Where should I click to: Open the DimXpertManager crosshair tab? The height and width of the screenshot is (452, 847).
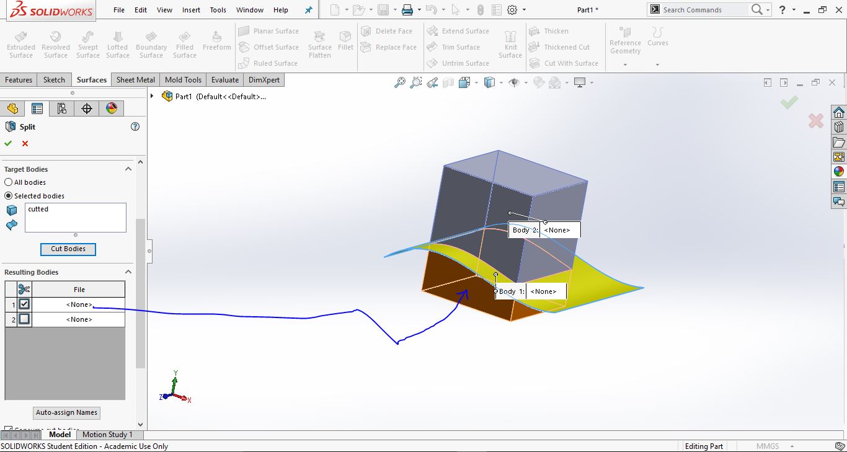(x=87, y=109)
